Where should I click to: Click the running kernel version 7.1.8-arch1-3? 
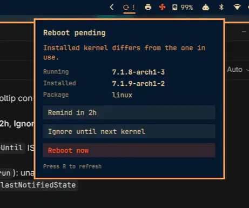(x=138, y=72)
